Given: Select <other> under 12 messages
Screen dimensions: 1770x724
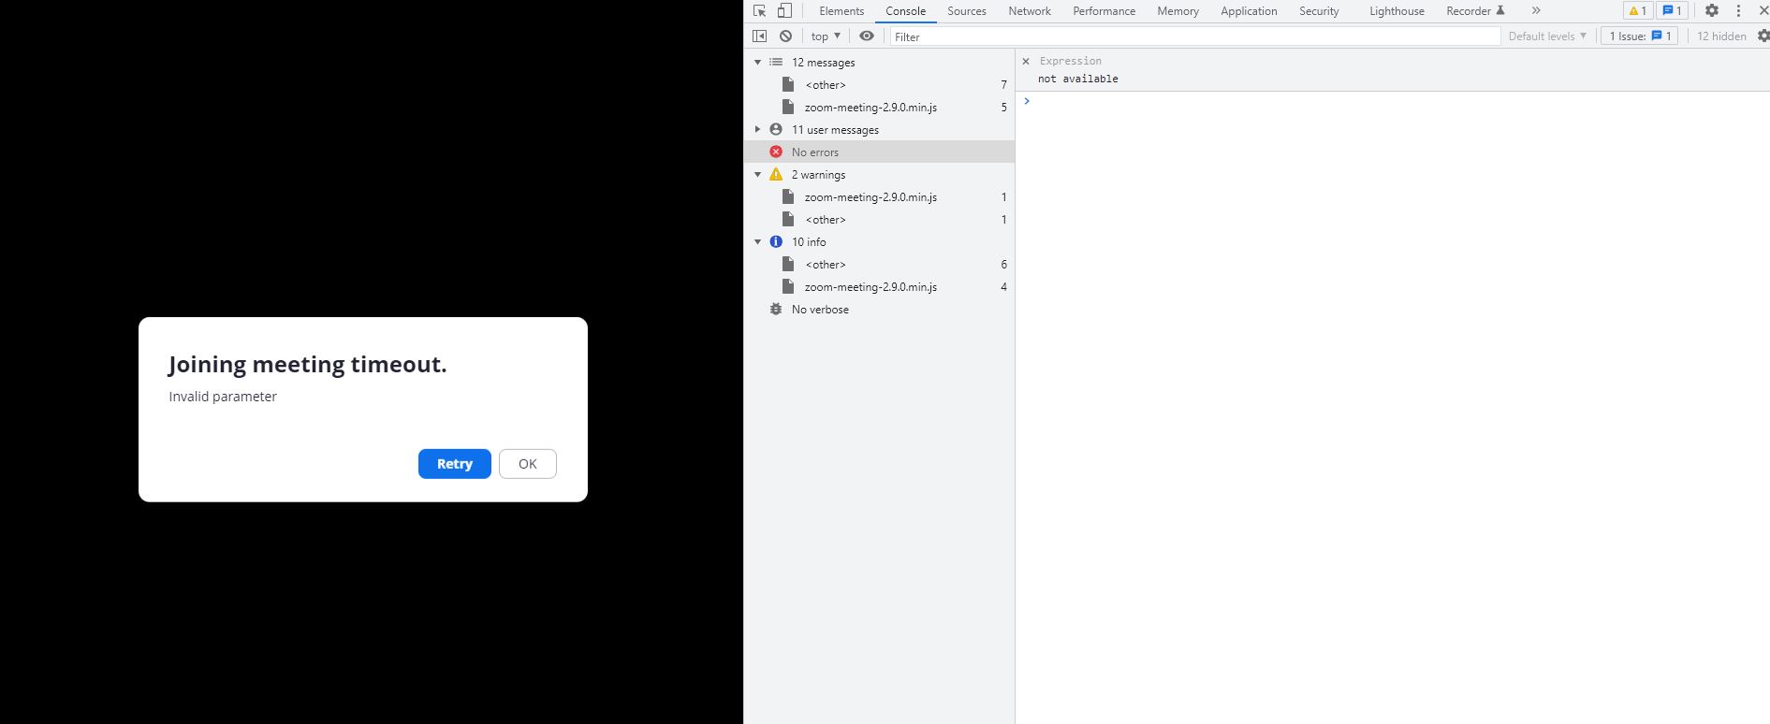Looking at the screenshot, I should pos(880,85).
